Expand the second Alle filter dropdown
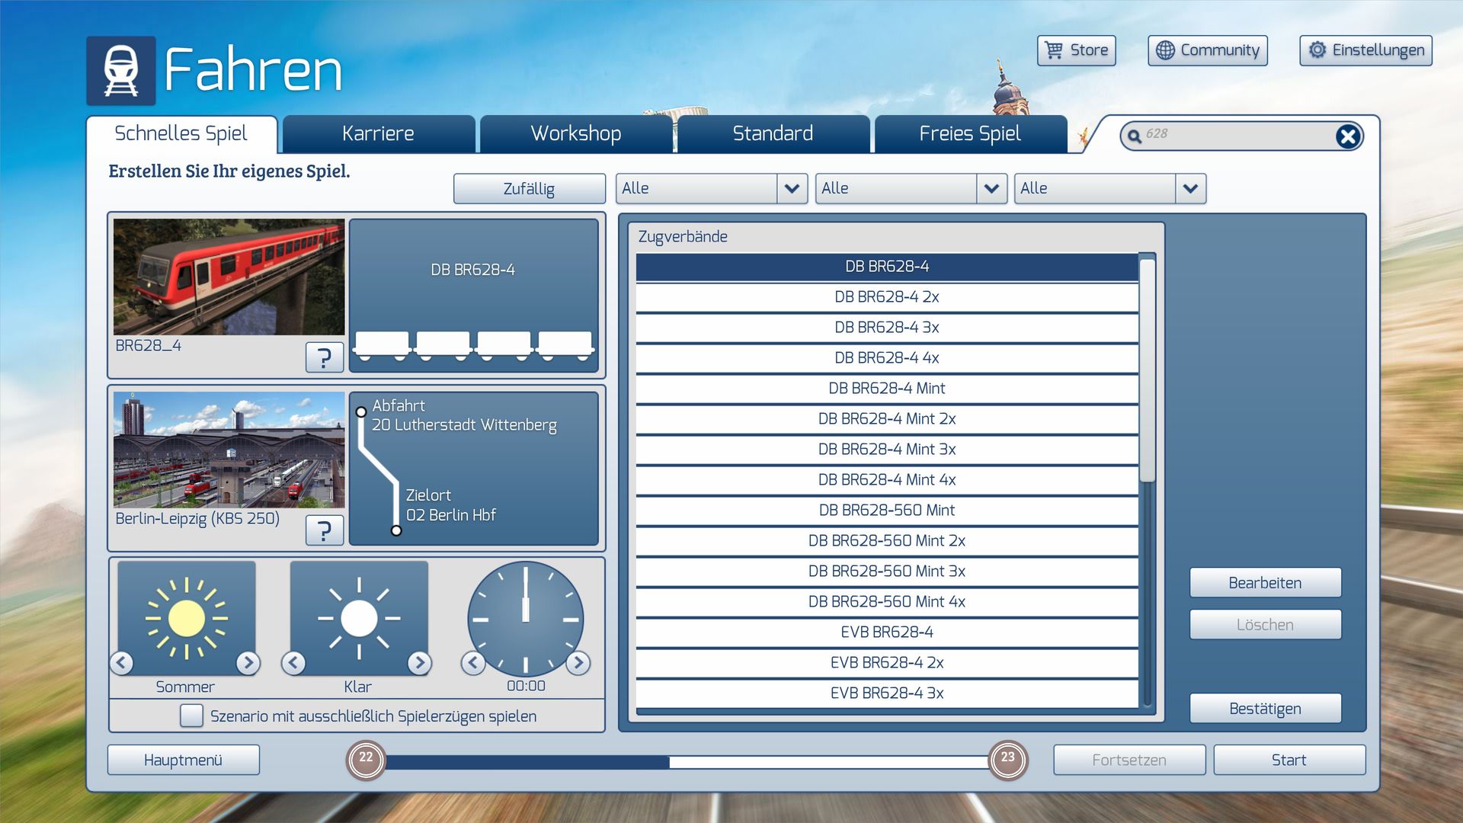 point(991,188)
